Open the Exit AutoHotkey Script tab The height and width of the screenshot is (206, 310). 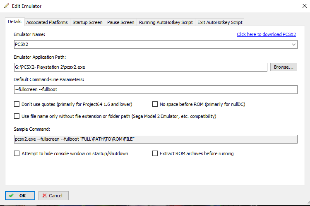220,22
